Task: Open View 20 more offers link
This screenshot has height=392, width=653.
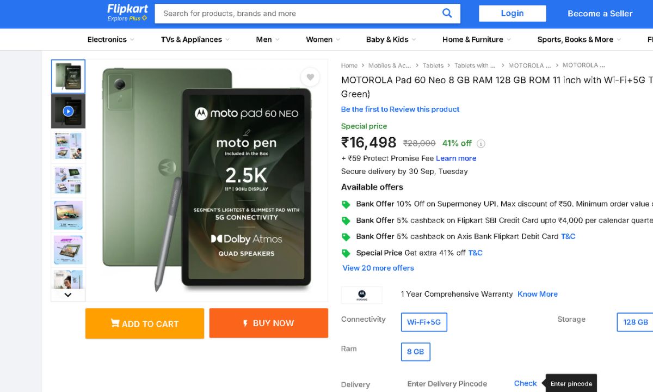Action: point(378,268)
